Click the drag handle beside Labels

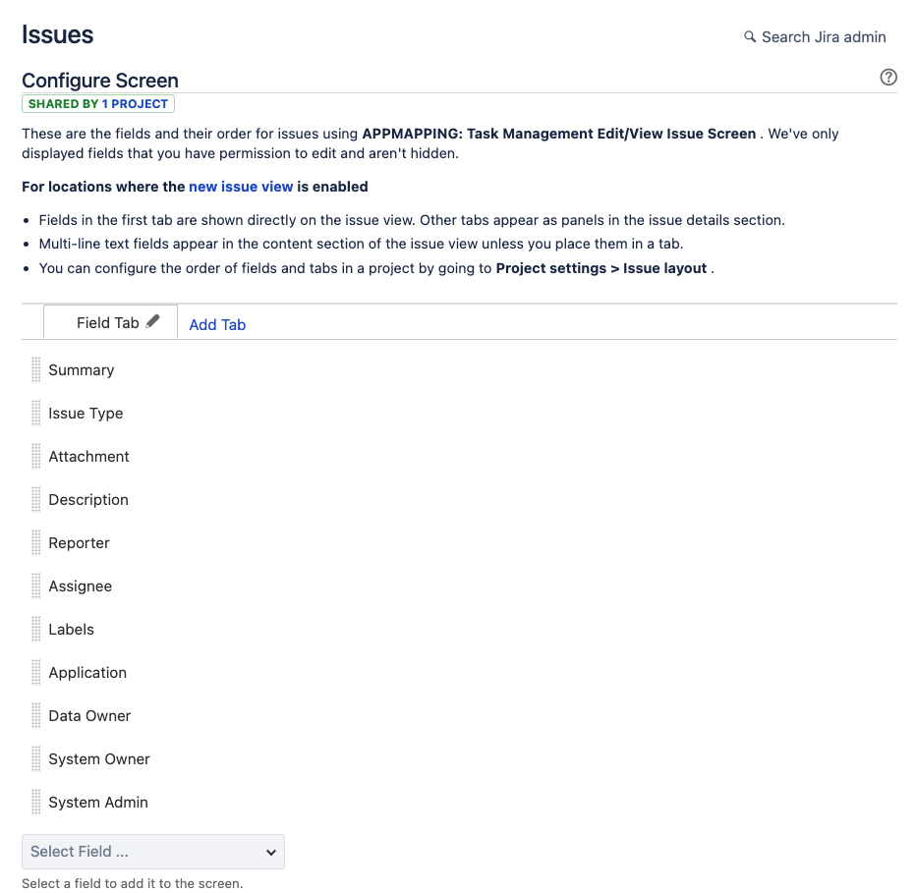click(36, 629)
